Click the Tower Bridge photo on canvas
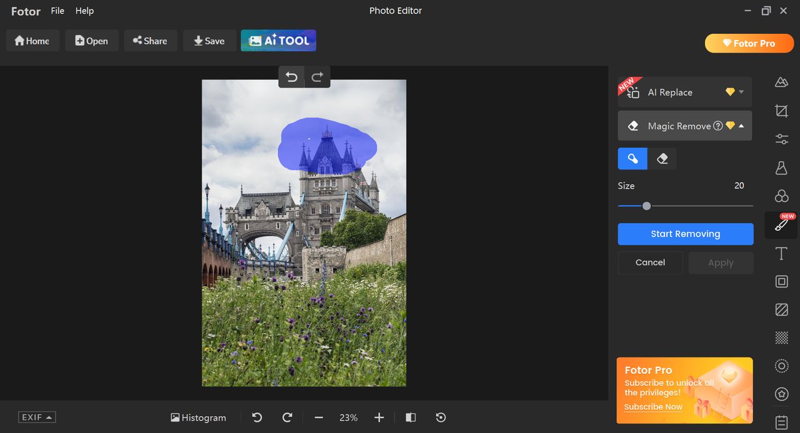Screen dimensions: 800x433 coord(304,233)
